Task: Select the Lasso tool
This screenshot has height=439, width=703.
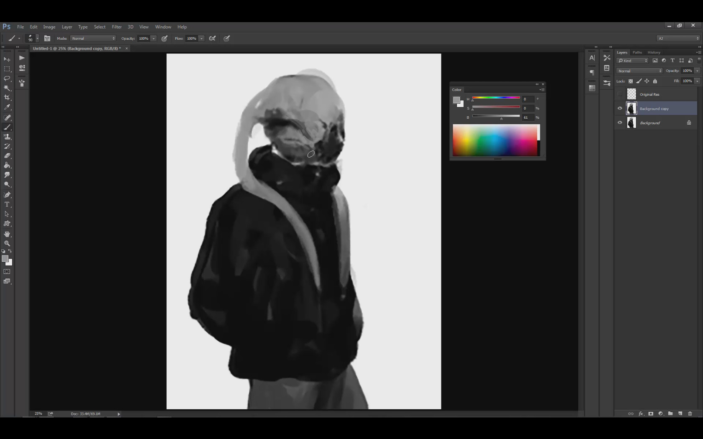Action: coord(7,79)
